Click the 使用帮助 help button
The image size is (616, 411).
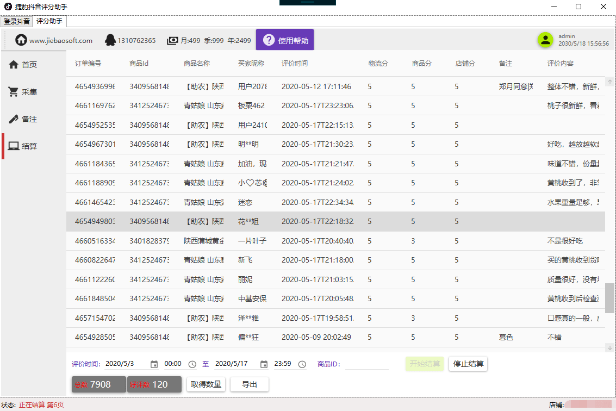pos(285,40)
